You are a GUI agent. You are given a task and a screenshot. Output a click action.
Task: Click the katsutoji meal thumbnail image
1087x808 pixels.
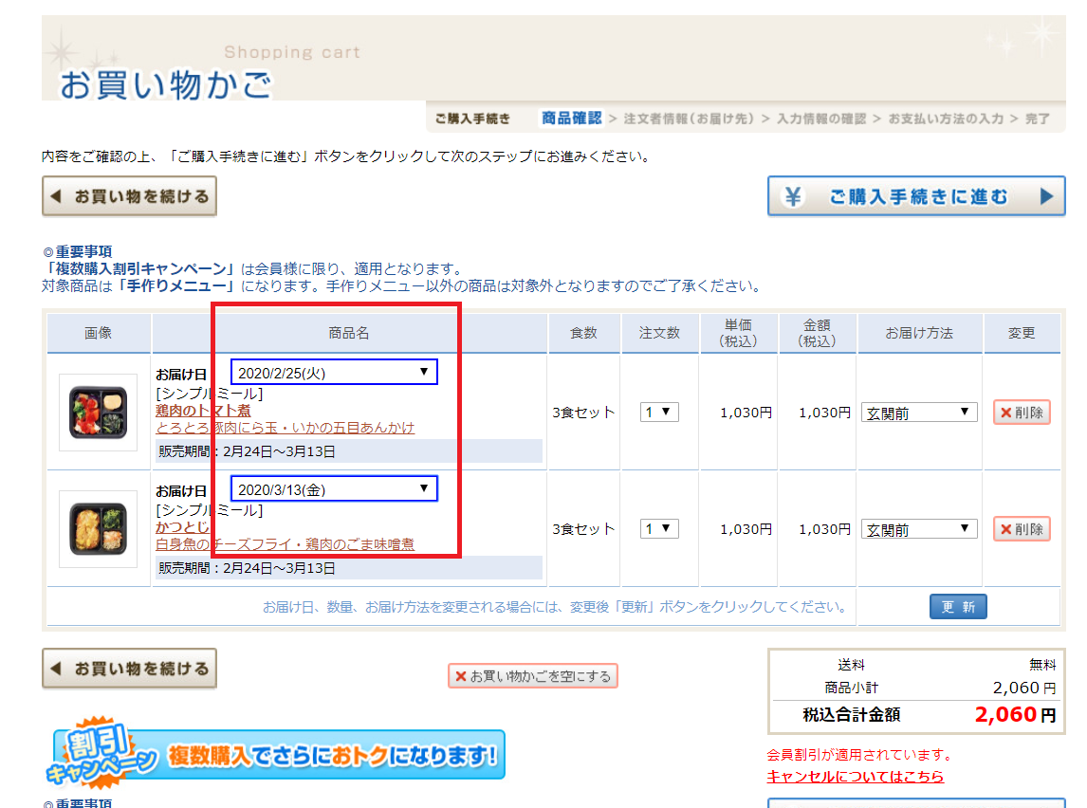pyautogui.click(x=99, y=529)
